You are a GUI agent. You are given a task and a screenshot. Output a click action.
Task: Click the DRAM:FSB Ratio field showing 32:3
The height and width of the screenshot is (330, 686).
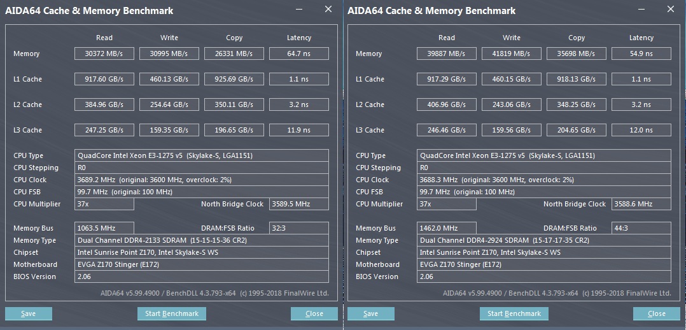click(299, 228)
